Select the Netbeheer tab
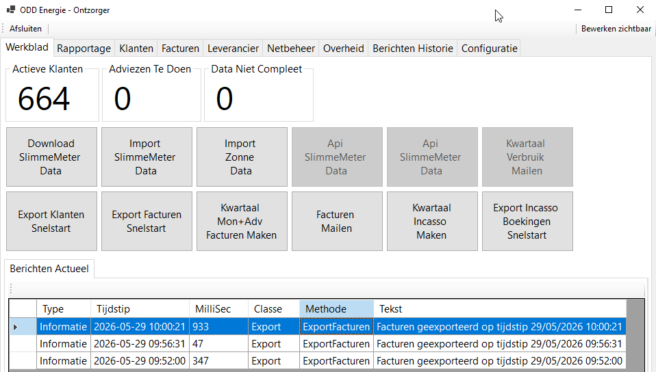The image size is (656, 372). (x=291, y=49)
